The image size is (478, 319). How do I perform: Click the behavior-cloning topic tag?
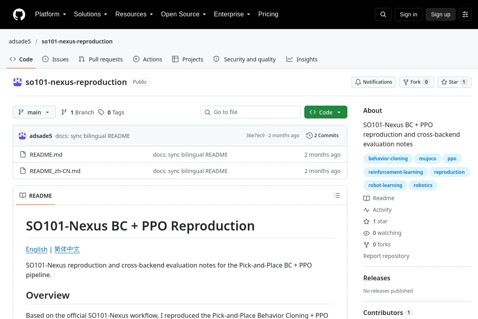pyautogui.click(x=388, y=159)
